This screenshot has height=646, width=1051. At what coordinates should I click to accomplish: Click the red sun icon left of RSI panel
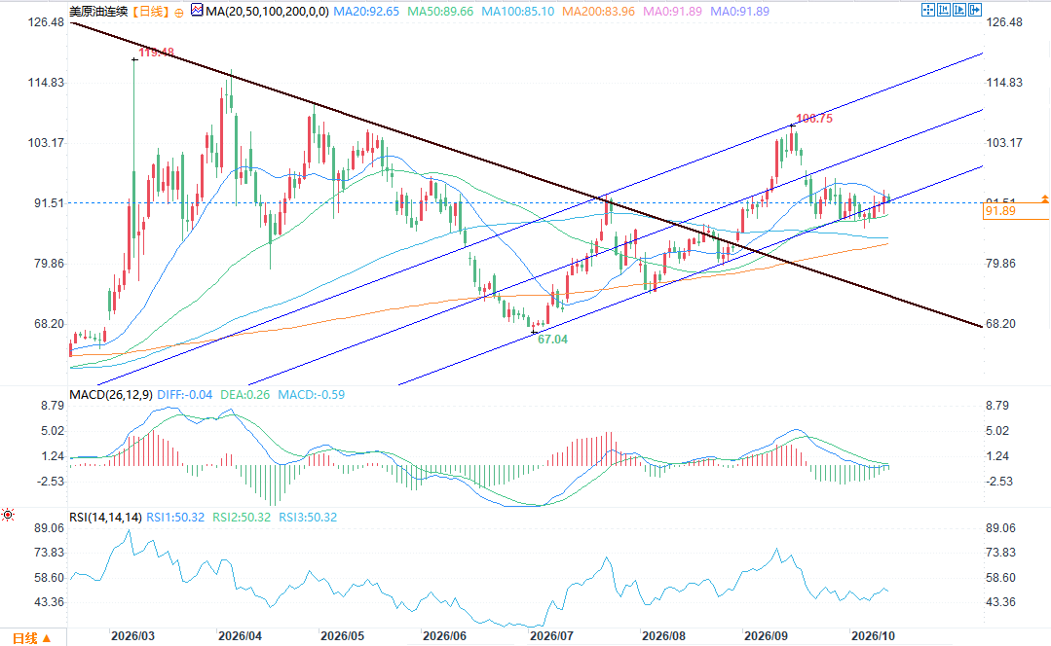8,514
